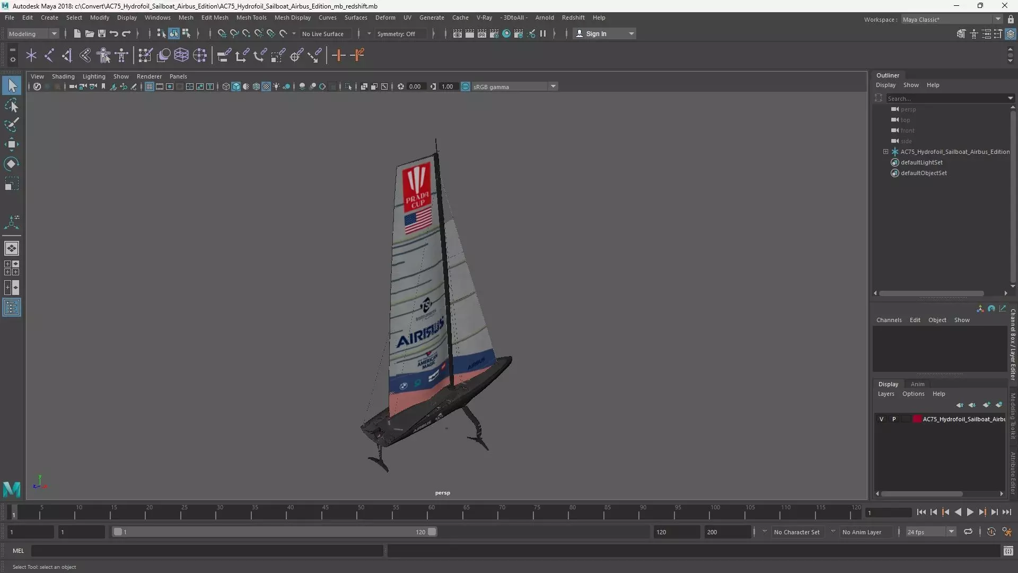This screenshot has width=1018, height=573.
Task: Open the Sign In dropdown arrow
Action: pyautogui.click(x=631, y=33)
